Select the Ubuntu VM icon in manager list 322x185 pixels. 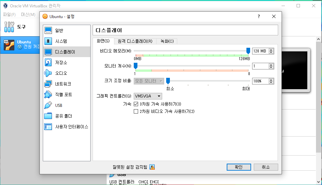[x=9, y=45]
